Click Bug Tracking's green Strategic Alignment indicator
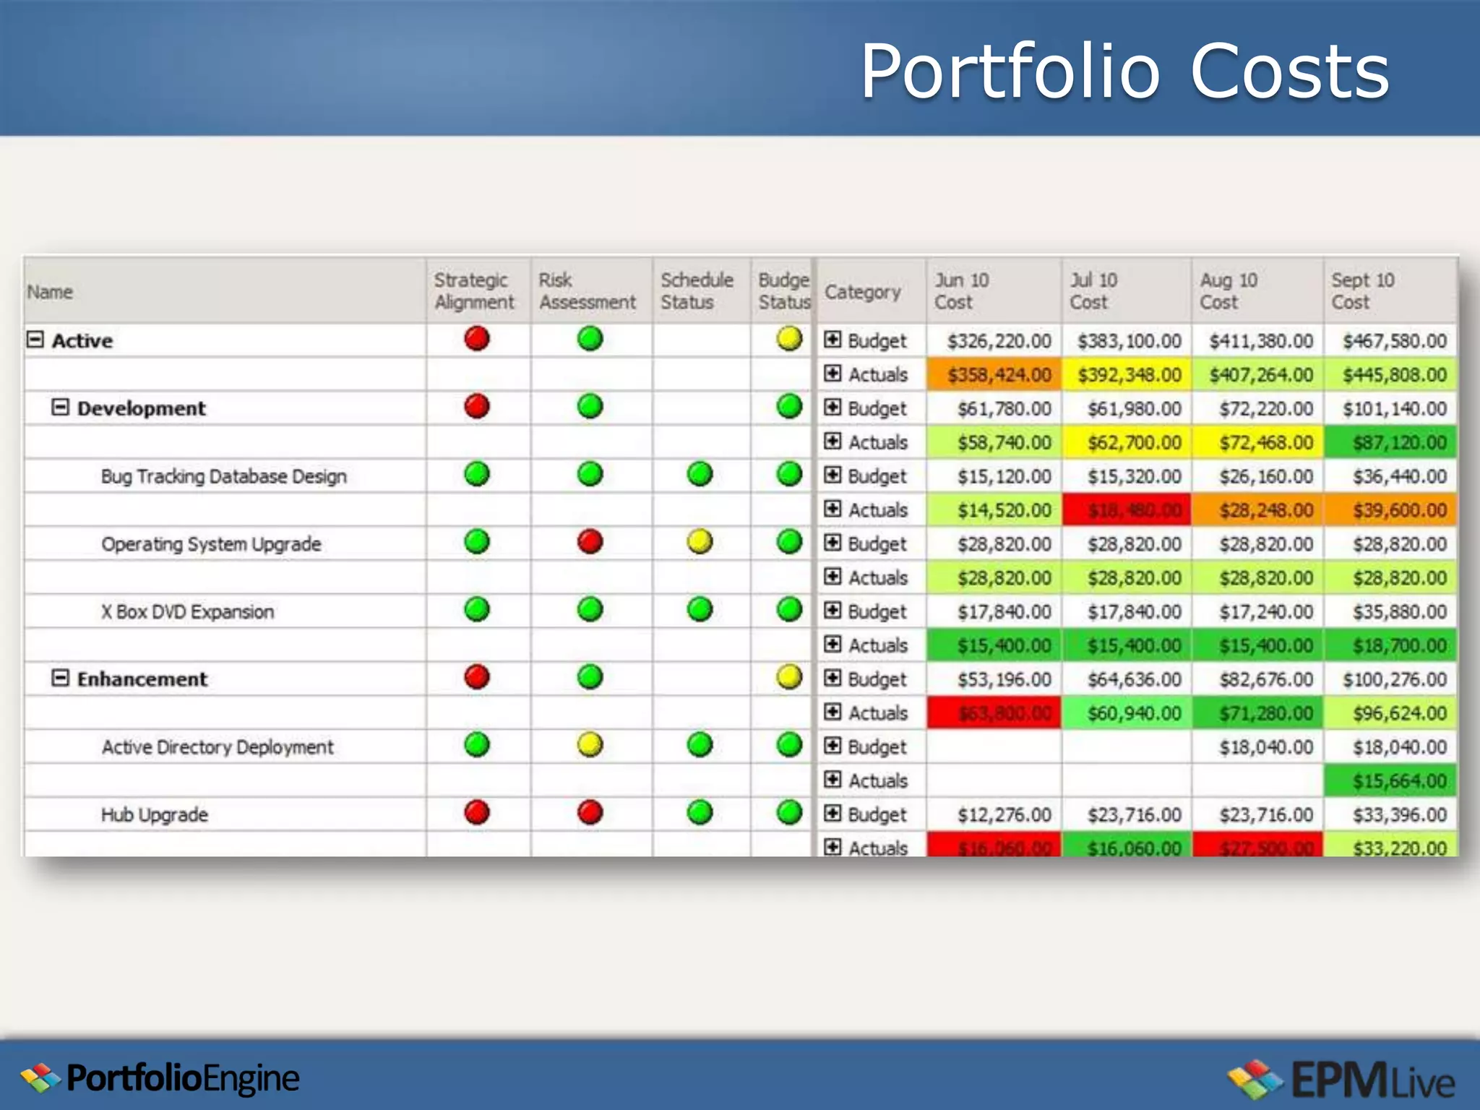The width and height of the screenshot is (1480, 1110). pos(477,474)
